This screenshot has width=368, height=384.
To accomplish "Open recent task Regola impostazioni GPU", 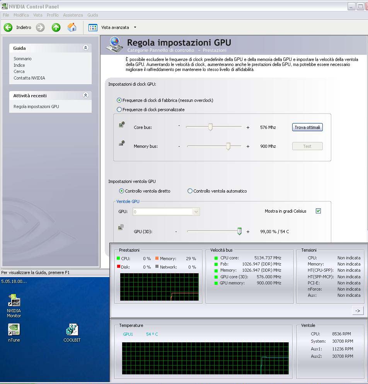I will 36,107.
